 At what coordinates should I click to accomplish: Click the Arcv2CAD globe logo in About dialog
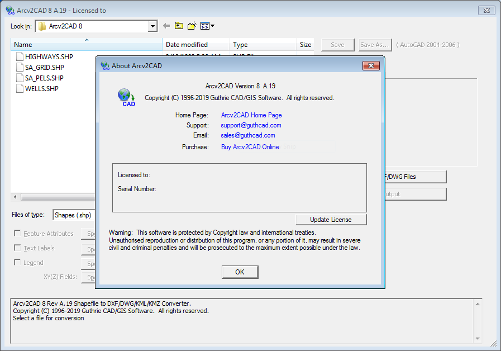(x=127, y=97)
